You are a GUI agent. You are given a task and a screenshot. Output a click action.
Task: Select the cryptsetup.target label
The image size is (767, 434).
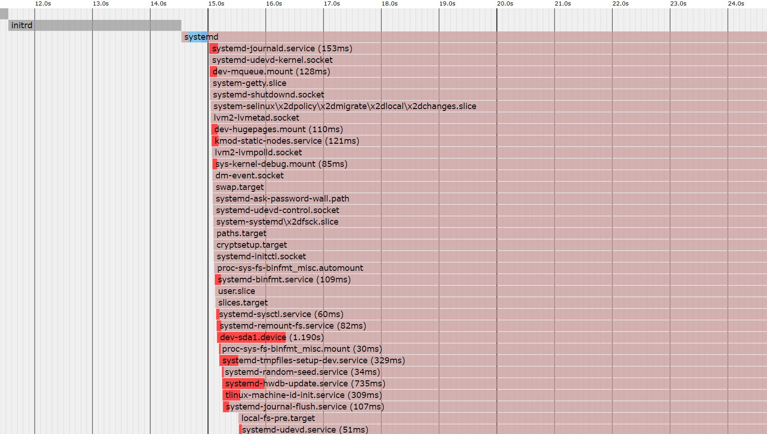point(251,245)
